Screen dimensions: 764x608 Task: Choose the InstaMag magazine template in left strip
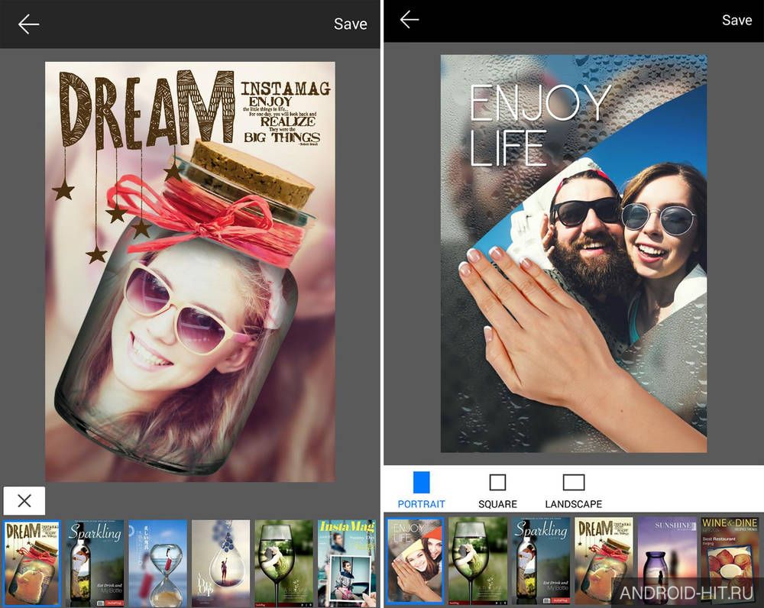point(347,563)
